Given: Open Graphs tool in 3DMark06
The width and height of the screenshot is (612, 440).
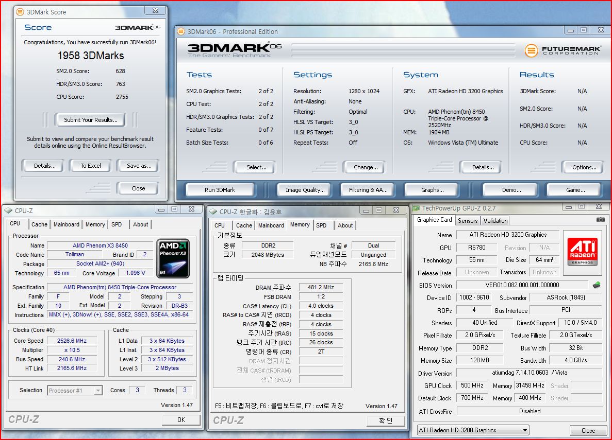Looking at the screenshot, I should point(432,190).
